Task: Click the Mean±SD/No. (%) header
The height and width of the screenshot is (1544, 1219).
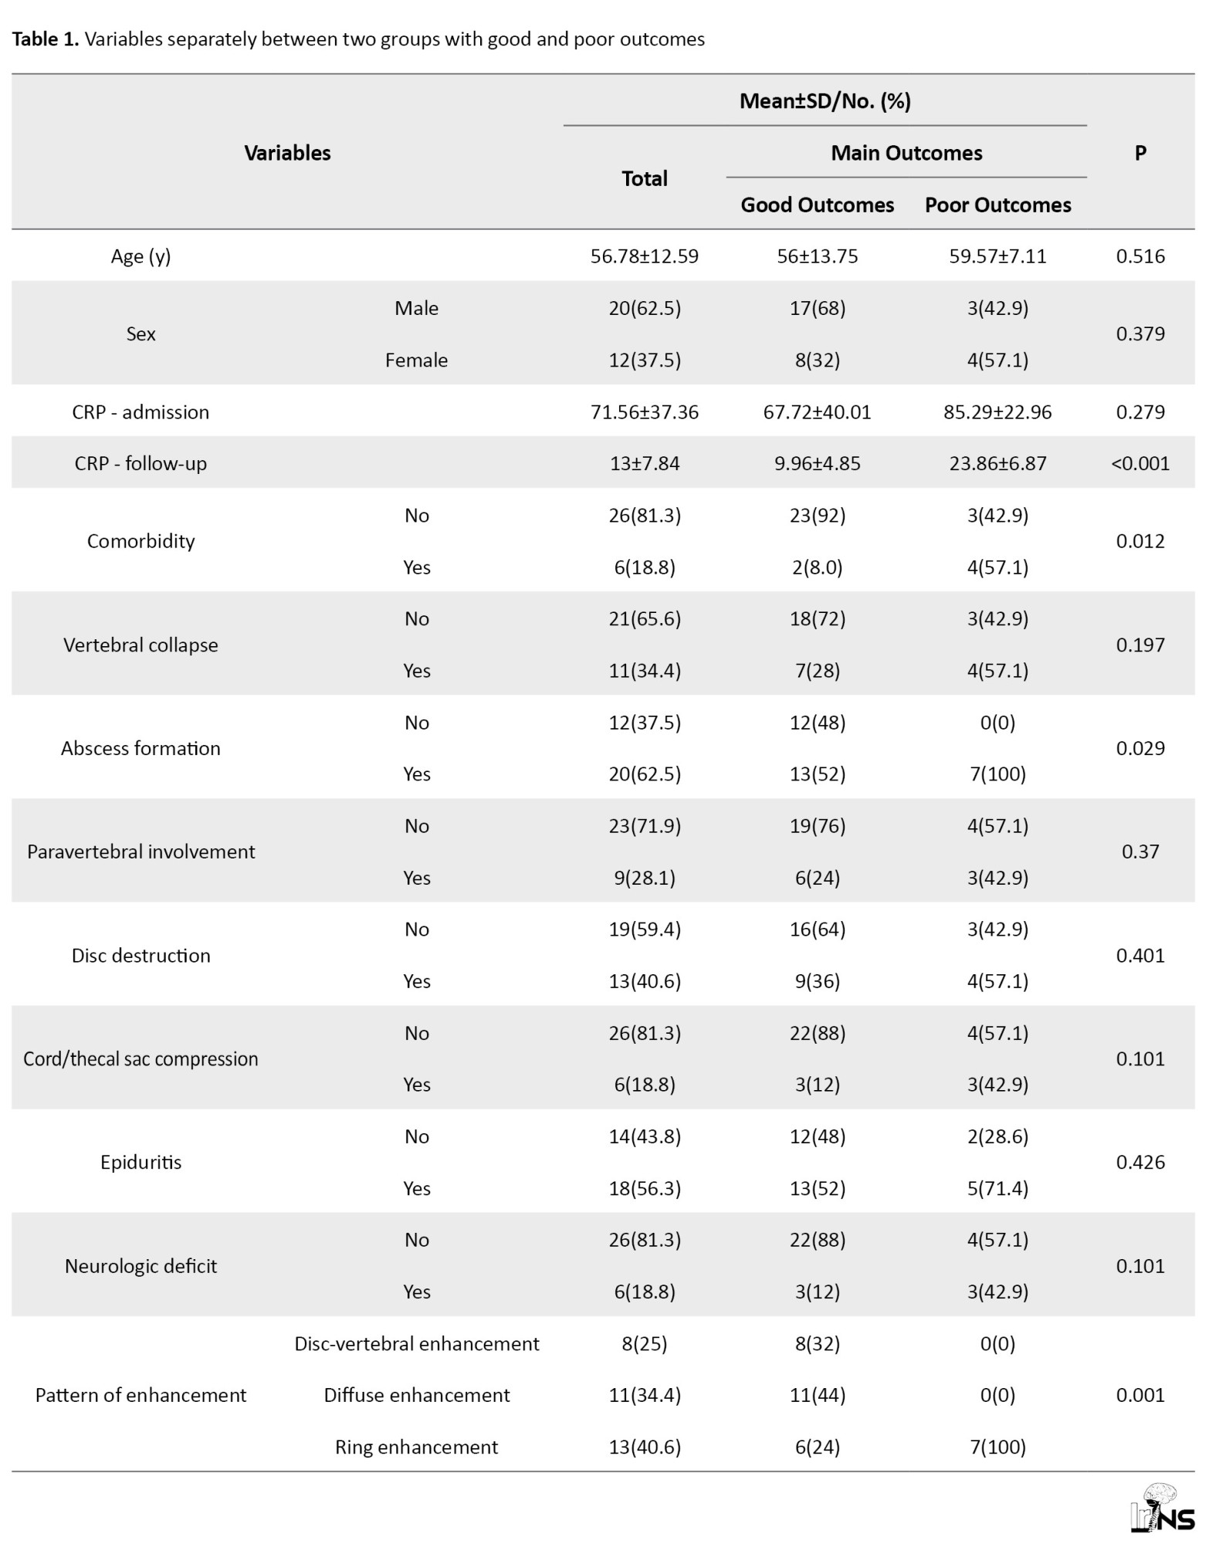Action: [825, 101]
